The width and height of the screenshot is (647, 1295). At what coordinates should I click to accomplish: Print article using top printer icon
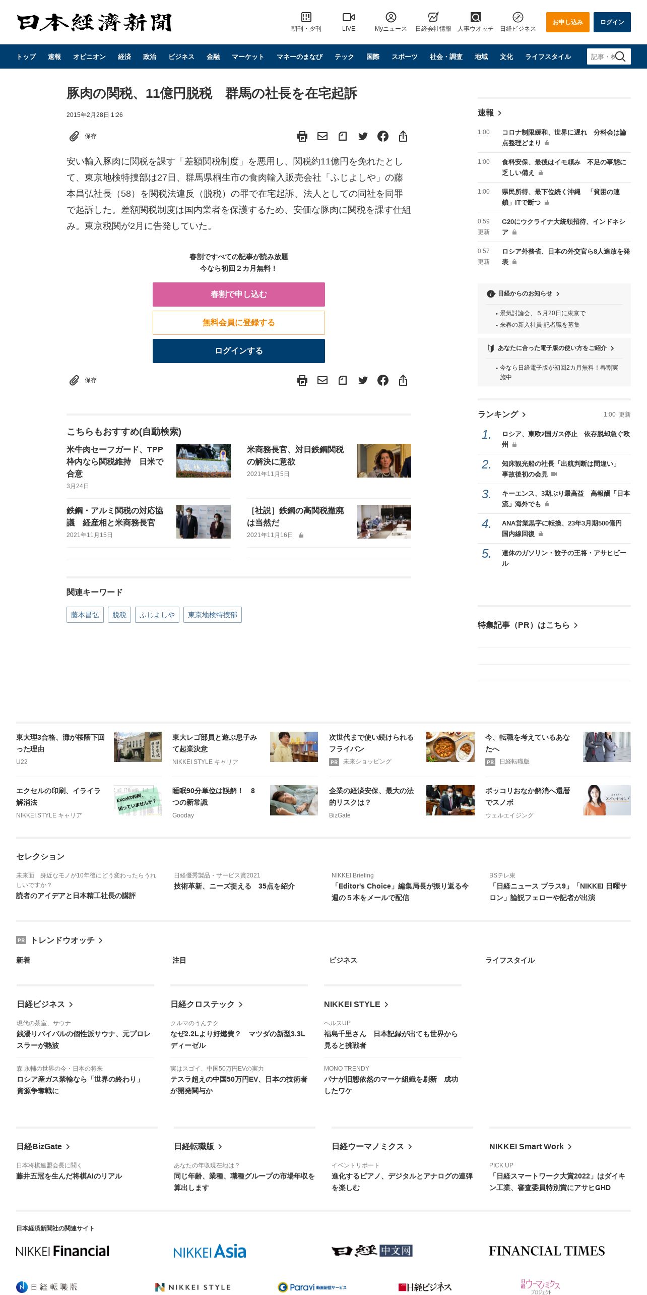(x=302, y=136)
